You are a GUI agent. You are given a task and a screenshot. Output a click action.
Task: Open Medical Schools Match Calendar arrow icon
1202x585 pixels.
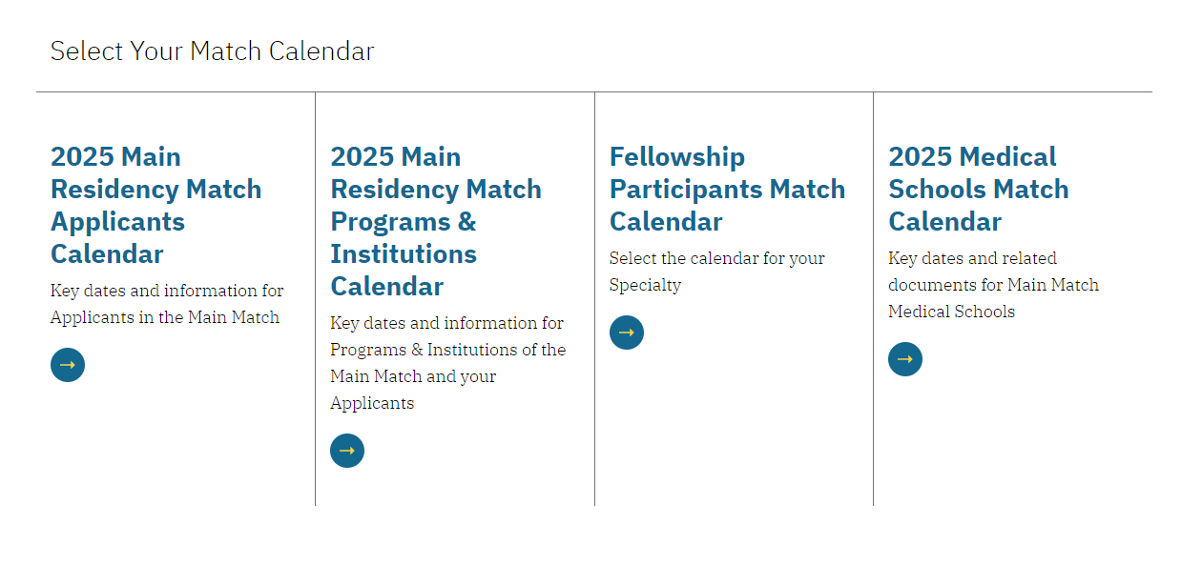905,359
